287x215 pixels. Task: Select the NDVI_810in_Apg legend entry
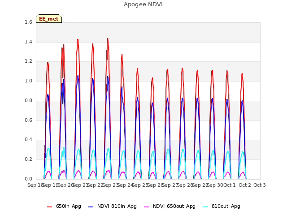tap(113, 206)
